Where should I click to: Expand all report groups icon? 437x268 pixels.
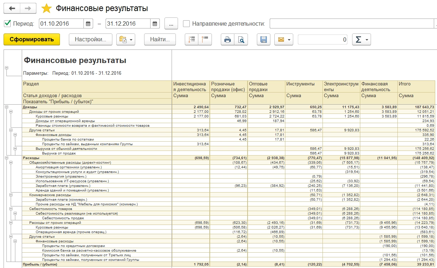click(x=192, y=40)
